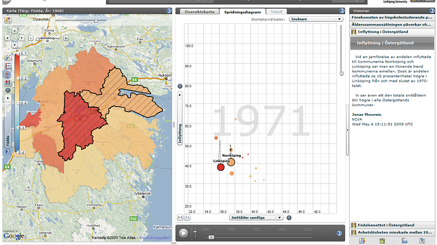Screen dimensions: 437x245
Task: Show Inflyttning Y-axis indicator info
Action: (x=180, y=86)
